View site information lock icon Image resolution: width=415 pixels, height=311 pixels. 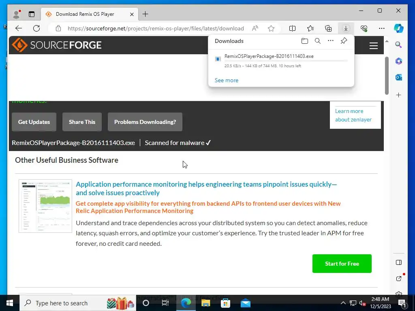[58, 28]
